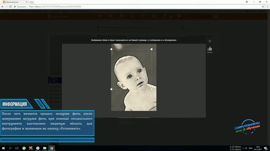Image resolution: width=270 pixels, height=151 pixels.
Task: Grab the bottom-right crop selection handle
Action: pyautogui.click(x=151, y=89)
